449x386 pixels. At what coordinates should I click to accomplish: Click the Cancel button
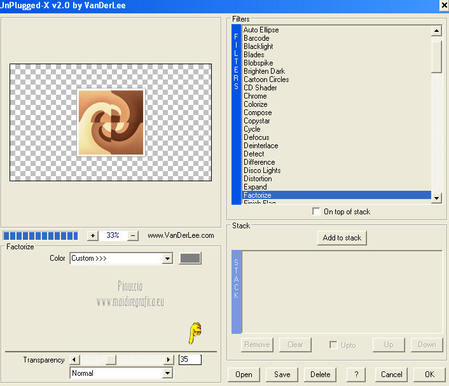click(391, 375)
